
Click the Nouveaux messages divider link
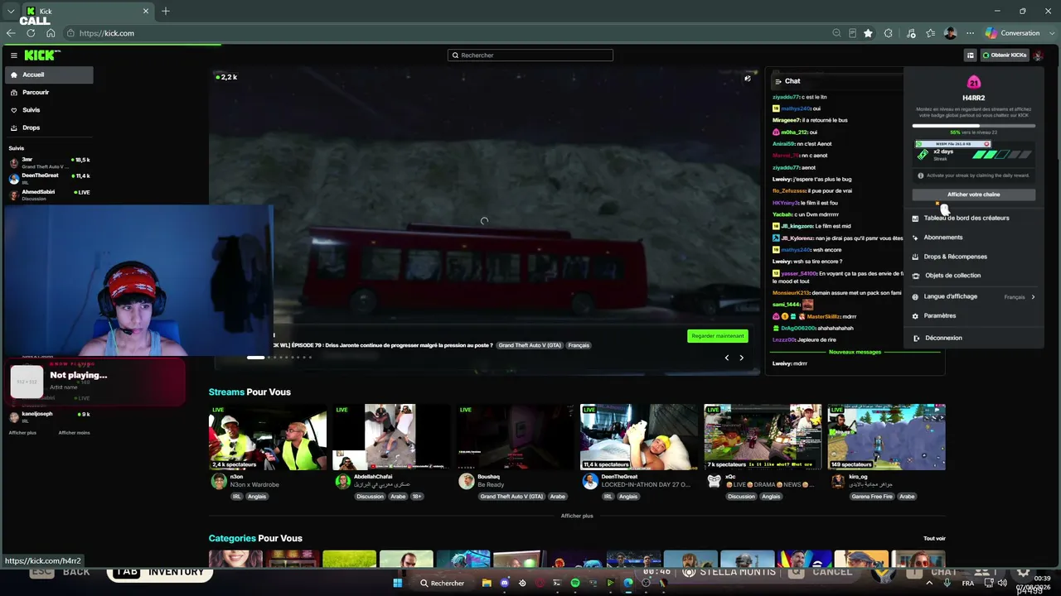(855, 352)
